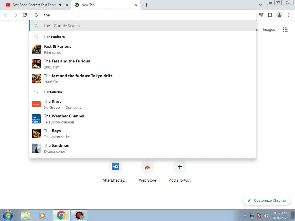
Task: Mute the Fast Food Rockers tab audio
Action: 60,5
